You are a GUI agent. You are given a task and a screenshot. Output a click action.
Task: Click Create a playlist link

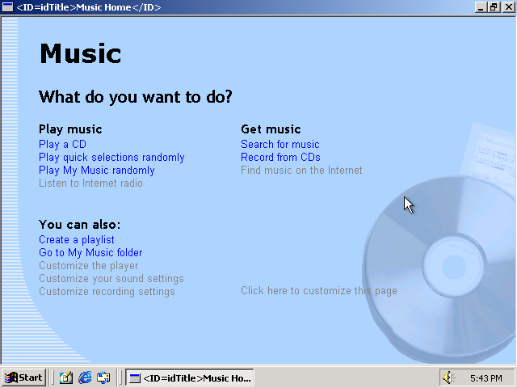[x=77, y=240]
